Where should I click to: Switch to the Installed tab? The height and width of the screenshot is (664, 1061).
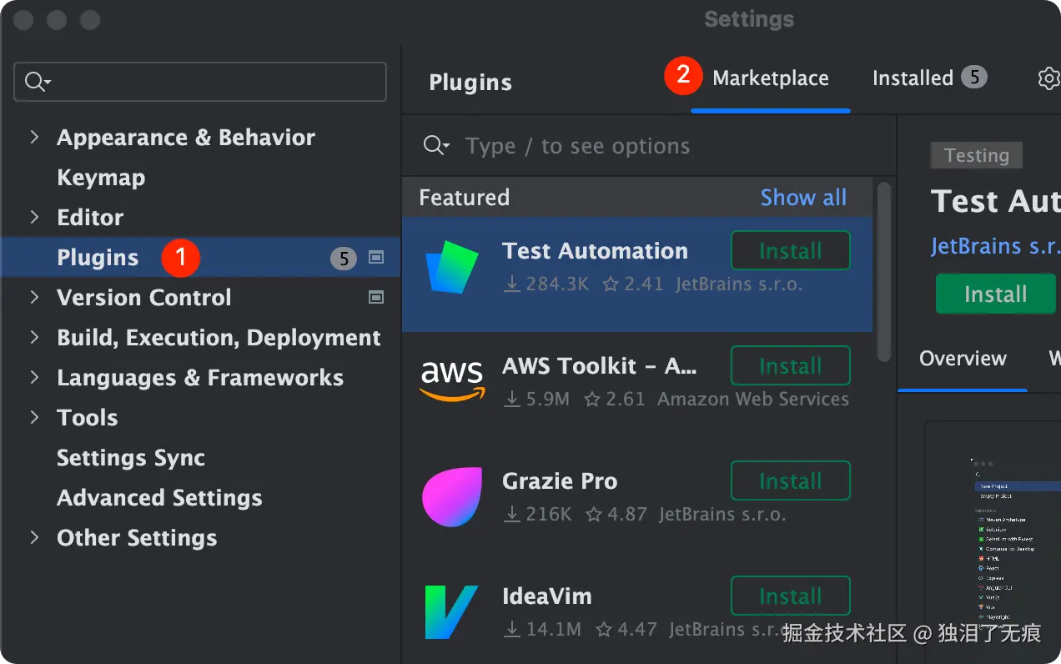913,78
